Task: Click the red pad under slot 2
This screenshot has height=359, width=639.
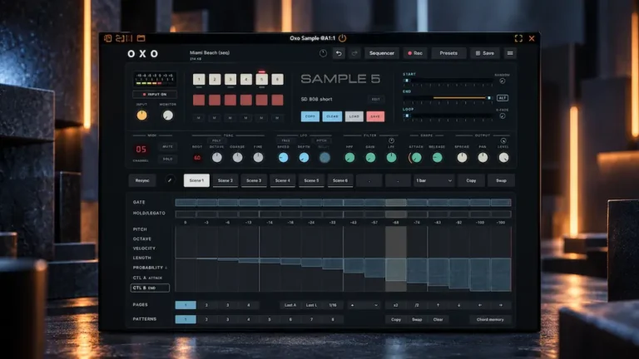Action: point(215,100)
